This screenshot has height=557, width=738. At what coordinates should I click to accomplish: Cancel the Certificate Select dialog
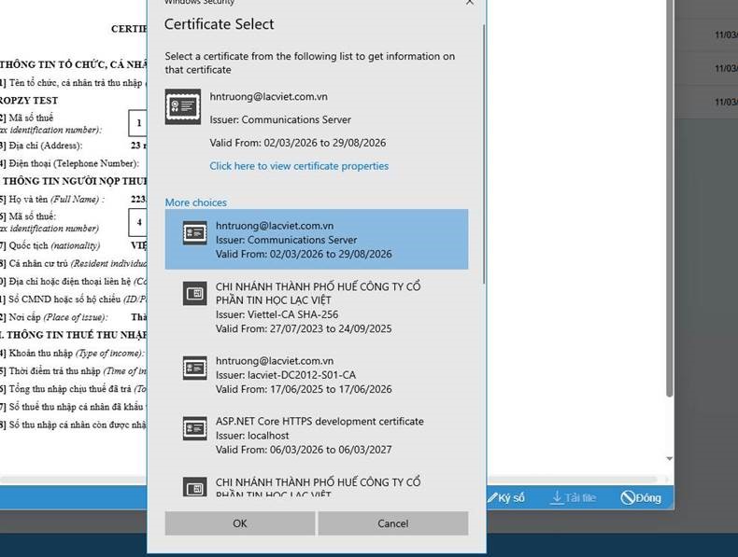click(x=392, y=523)
